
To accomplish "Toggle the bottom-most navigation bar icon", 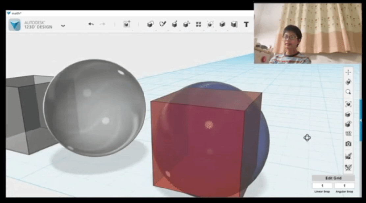I will (348, 167).
